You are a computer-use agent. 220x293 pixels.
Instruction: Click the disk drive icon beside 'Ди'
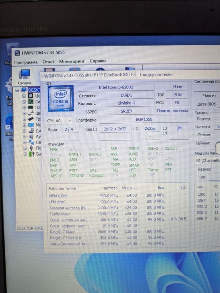point(31,131)
